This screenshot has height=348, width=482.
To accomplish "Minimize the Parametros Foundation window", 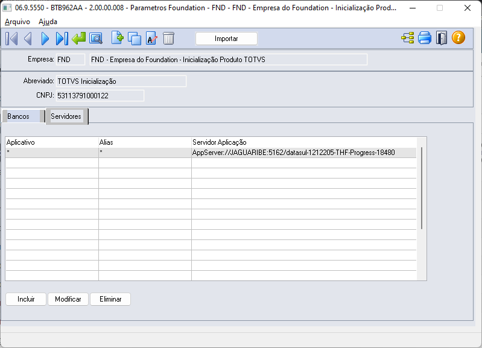I will click(413, 8).
